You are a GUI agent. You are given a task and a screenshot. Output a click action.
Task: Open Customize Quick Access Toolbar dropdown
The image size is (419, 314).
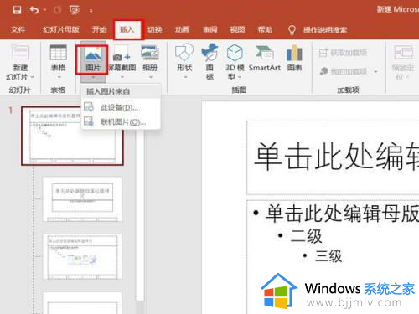pos(91,11)
